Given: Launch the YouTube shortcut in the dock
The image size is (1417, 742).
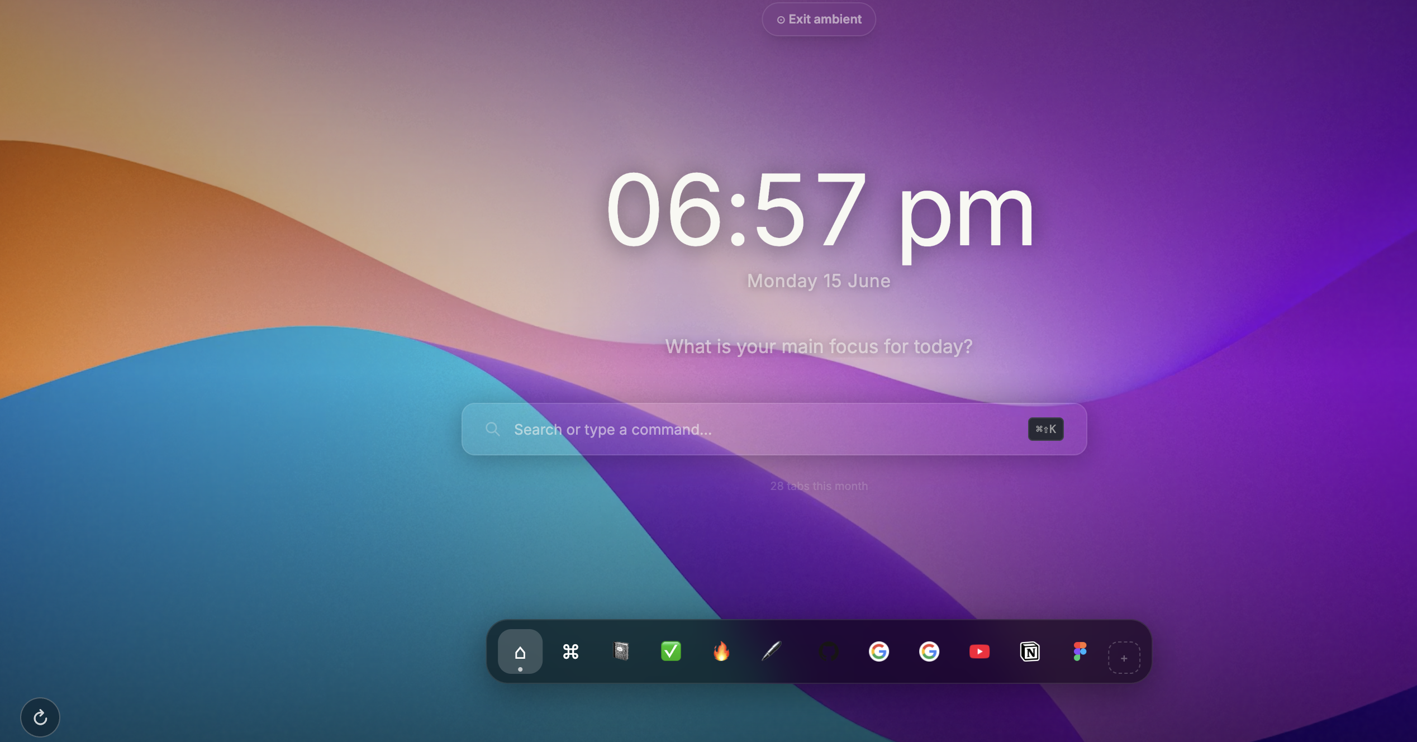Looking at the screenshot, I should click(979, 651).
